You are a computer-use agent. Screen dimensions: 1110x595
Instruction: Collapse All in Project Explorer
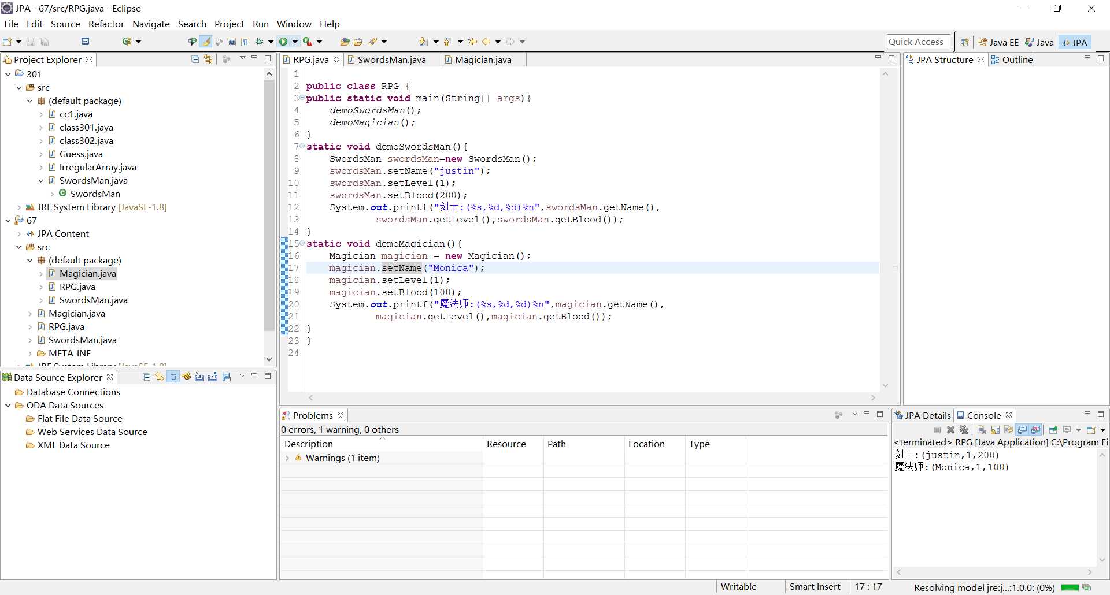point(195,59)
